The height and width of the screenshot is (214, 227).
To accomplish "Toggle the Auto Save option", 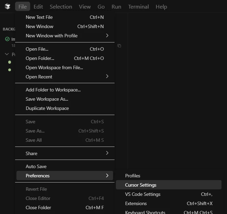I will coord(65,166).
